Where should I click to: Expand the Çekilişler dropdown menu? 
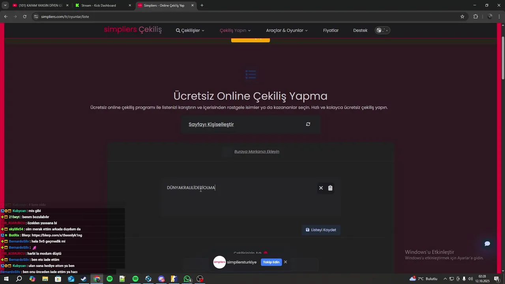(190, 30)
